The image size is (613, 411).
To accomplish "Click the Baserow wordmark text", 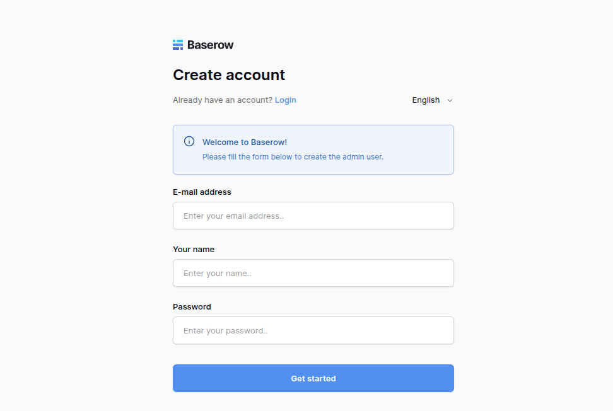I will click(211, 45).
